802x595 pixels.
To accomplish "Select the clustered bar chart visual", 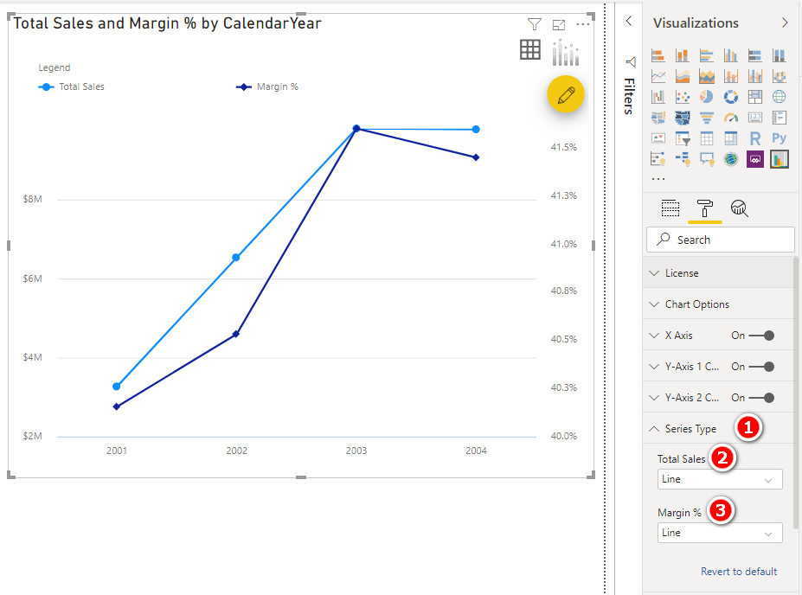I will pyautogui.click(x=706, y=55).
